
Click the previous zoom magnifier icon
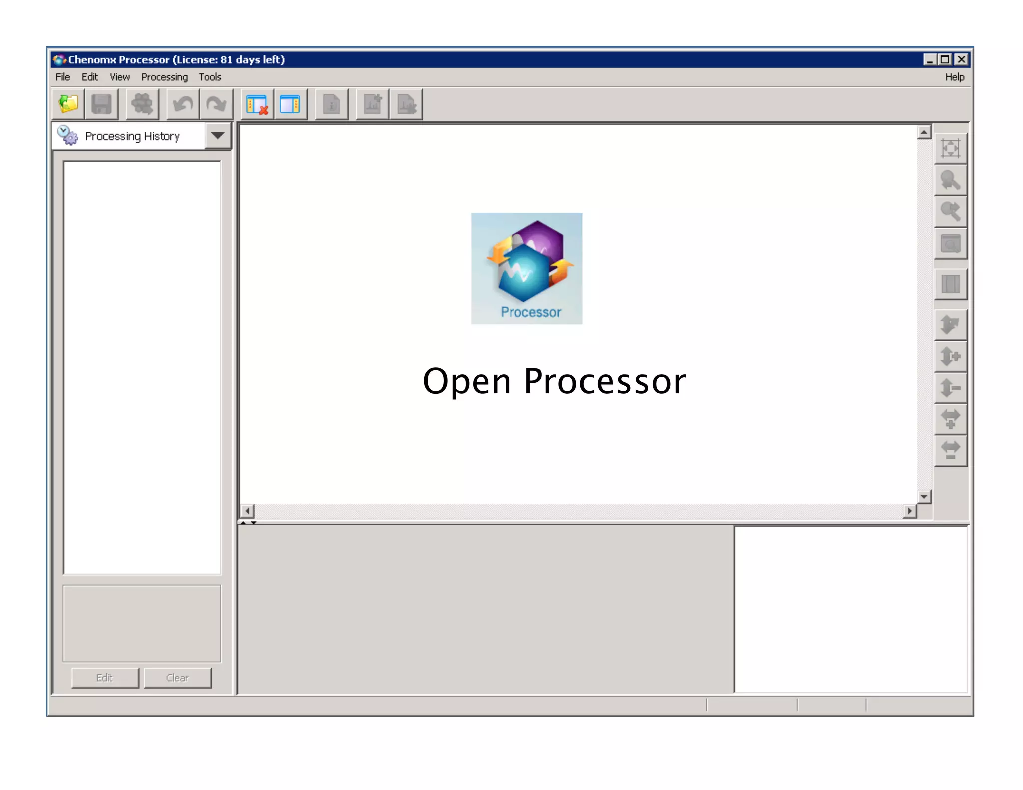[950, 180]
